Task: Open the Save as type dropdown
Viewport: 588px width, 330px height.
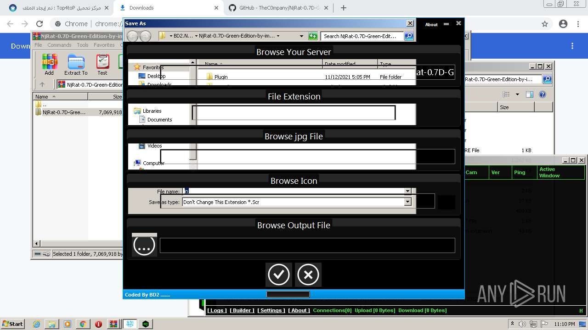Action: pos(407,202)
